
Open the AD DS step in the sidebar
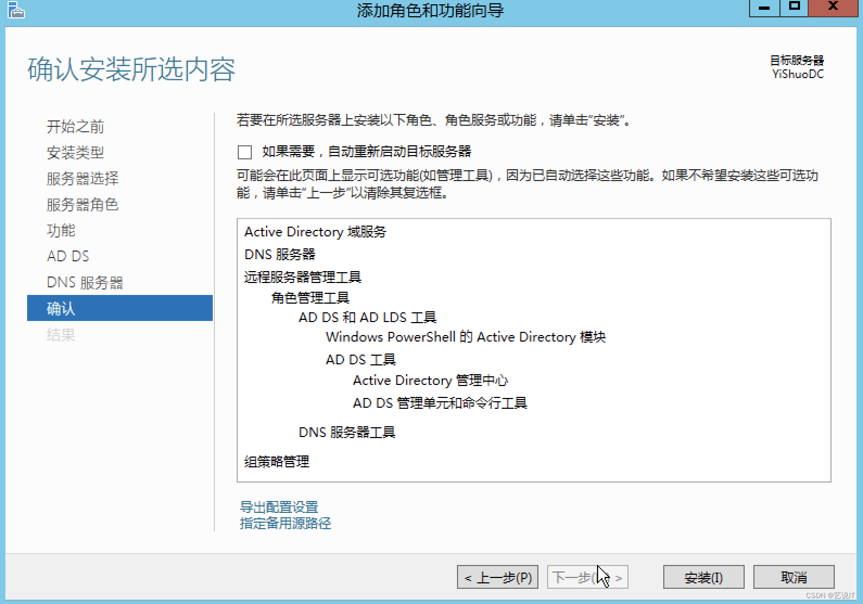[68, 256]
